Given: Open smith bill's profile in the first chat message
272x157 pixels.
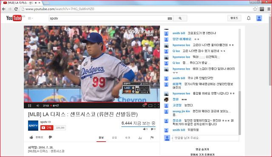Looking at the screenshot, I should [x=178, y=33].
